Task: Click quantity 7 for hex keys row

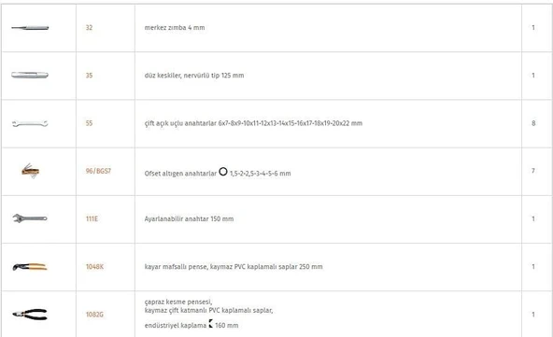Action: click(533, 171)
